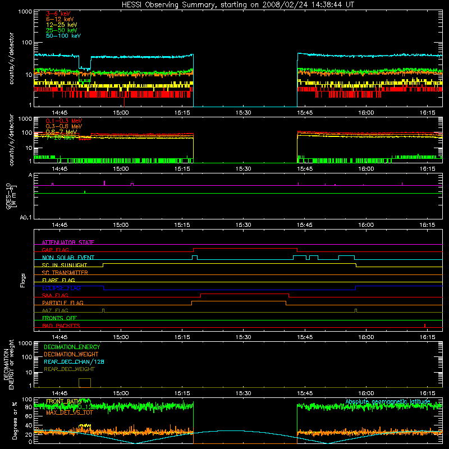Select the SAA_FLAG label
The width and height of the screenshot is (449, 449).
[55, 295]
